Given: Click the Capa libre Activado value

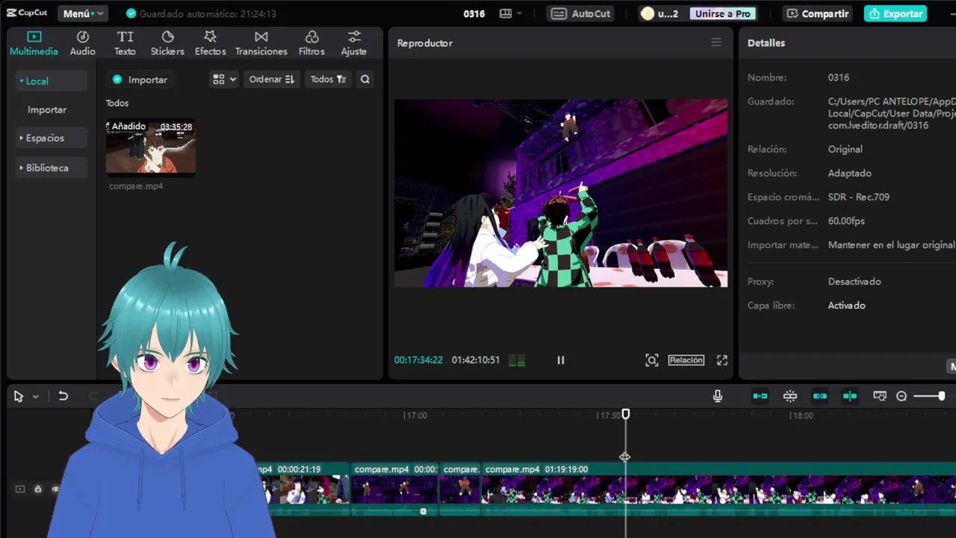Looking at the screenshot, I should [x=847, y=306].
